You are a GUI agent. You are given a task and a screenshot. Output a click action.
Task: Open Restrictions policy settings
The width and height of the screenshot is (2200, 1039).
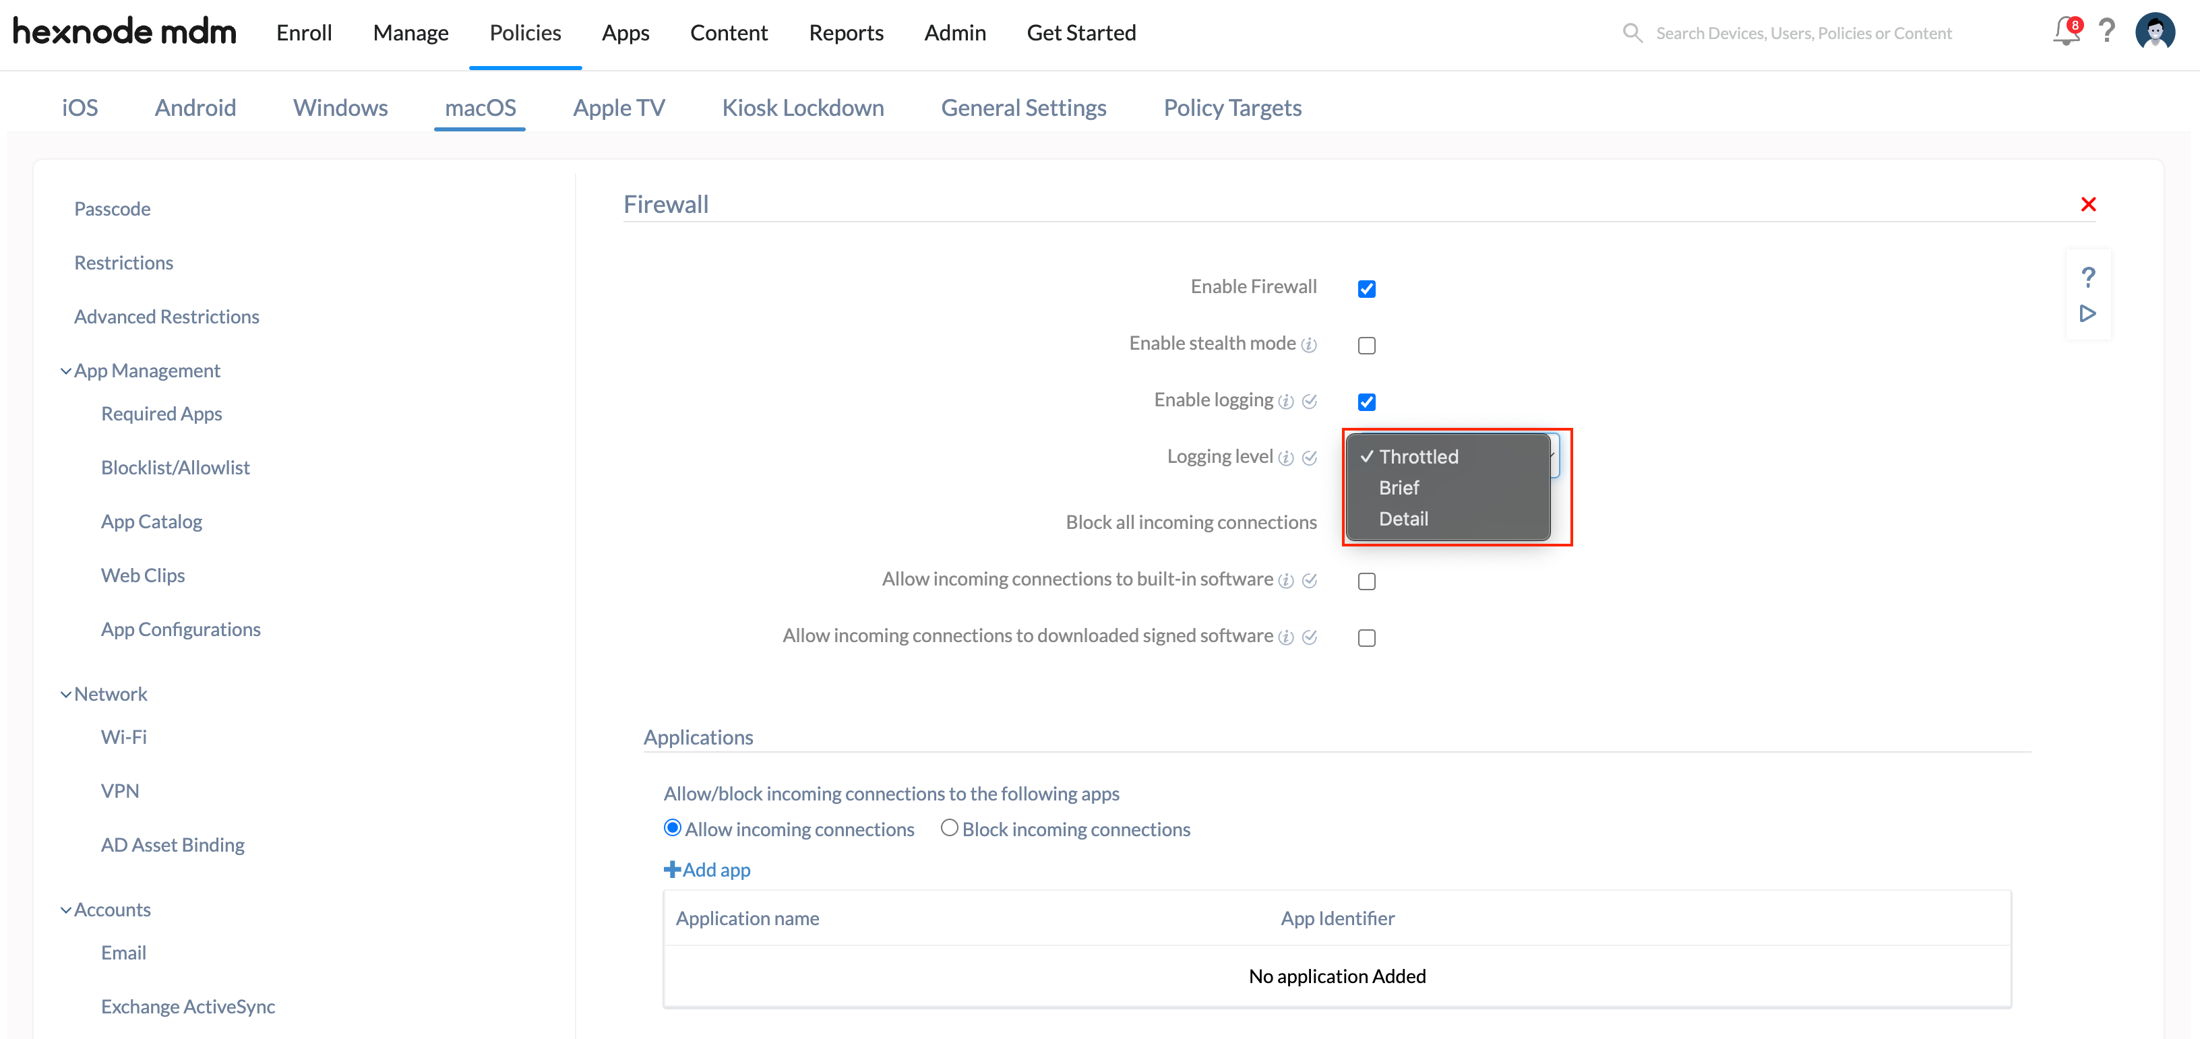[x=124, y=263]
